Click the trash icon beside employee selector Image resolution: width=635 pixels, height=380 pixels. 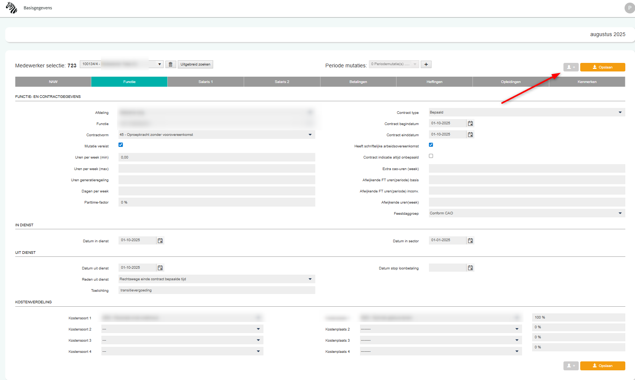(171, 64)
